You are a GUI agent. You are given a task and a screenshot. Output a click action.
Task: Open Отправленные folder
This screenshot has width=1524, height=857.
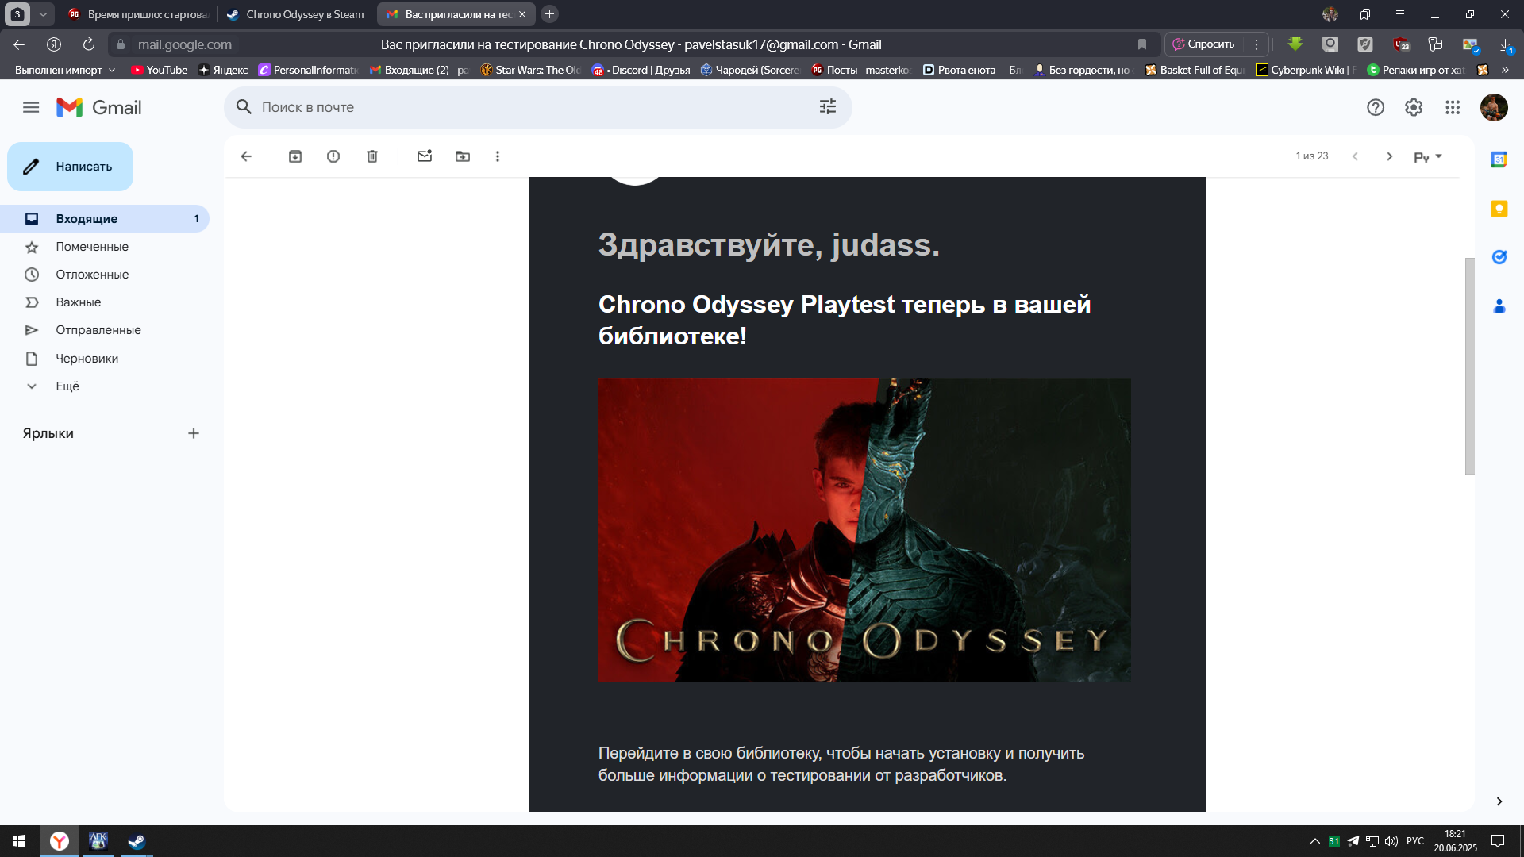pyautogui.click(x=105, y=330)
